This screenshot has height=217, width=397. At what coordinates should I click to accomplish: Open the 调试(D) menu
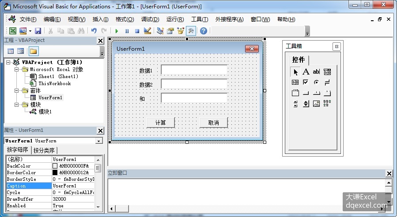click(x=150, y=19)
